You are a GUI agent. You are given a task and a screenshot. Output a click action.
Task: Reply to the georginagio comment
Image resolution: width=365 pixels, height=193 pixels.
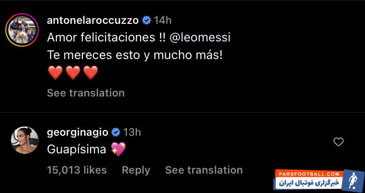[136, 170]
